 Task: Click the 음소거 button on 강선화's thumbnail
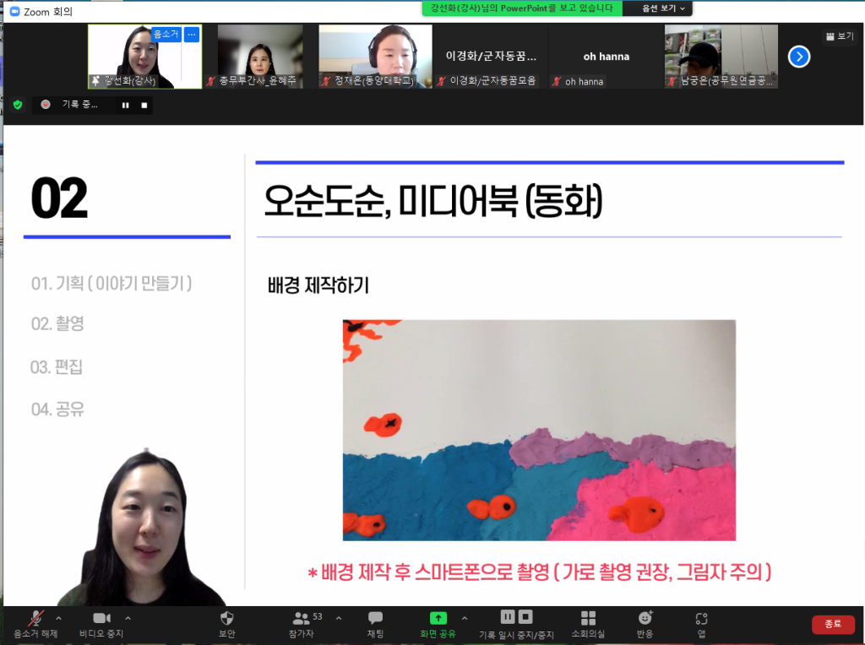(x=166, y=35)
